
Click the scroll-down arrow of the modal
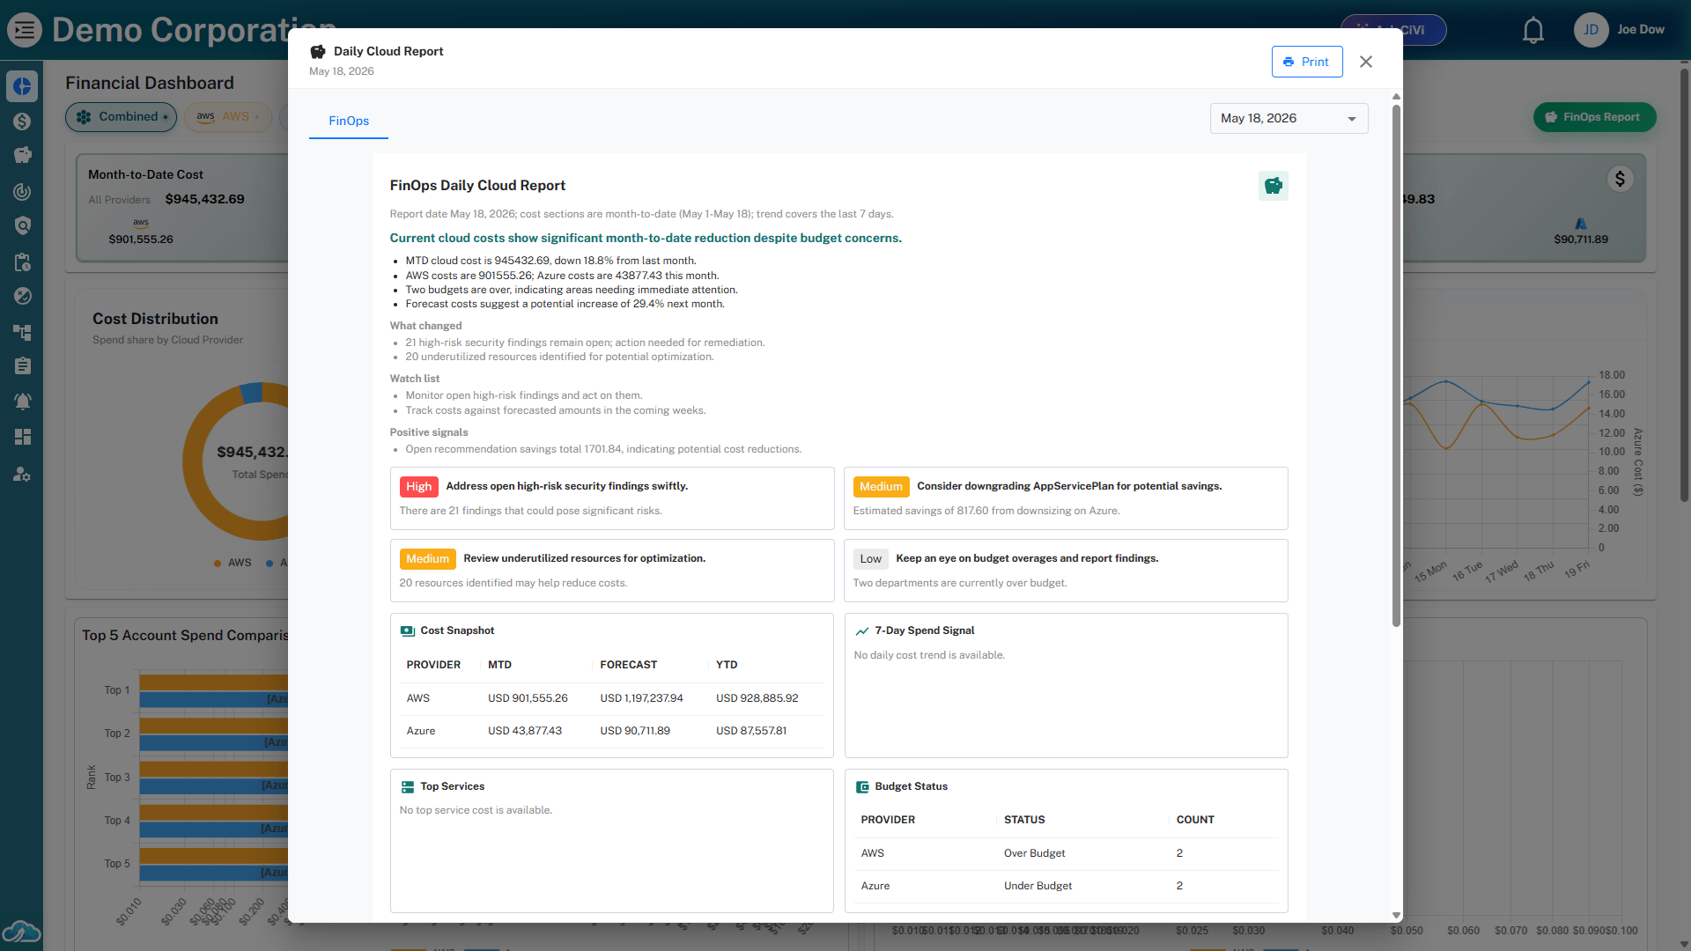pos(1396,916)
